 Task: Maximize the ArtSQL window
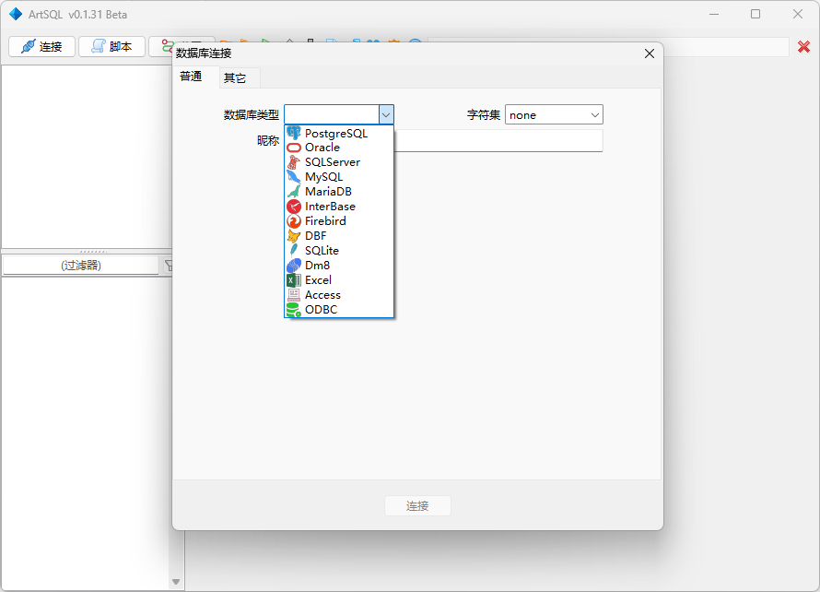point(756,14)
